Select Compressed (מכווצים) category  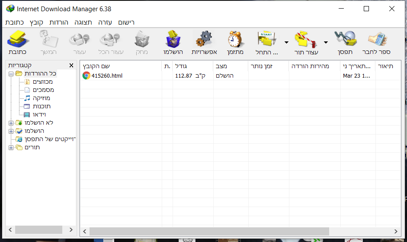[x=43, y=82]
